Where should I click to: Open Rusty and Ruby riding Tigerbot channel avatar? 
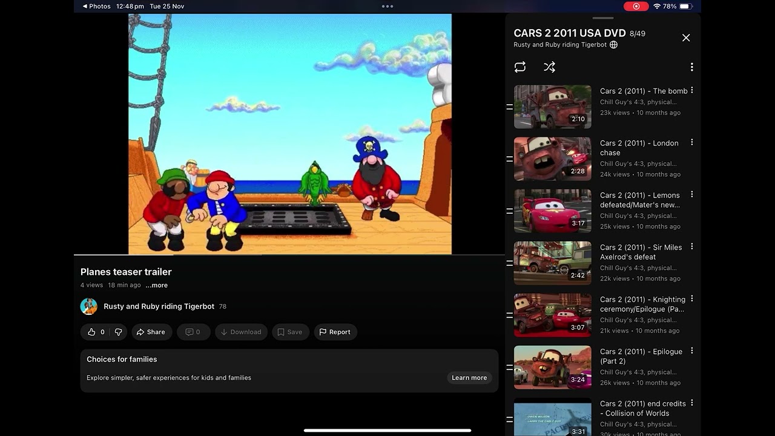coord(89,306)
